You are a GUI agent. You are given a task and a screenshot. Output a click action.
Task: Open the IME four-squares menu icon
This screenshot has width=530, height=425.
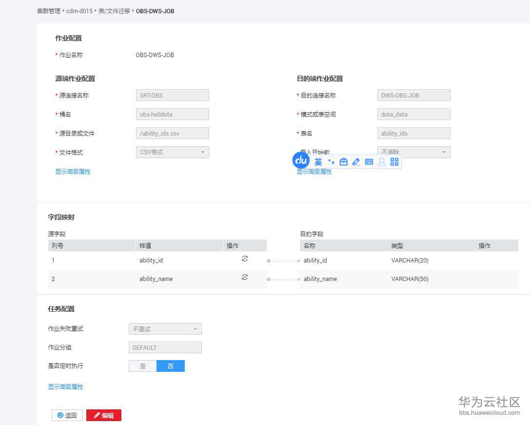click(394, 162)
